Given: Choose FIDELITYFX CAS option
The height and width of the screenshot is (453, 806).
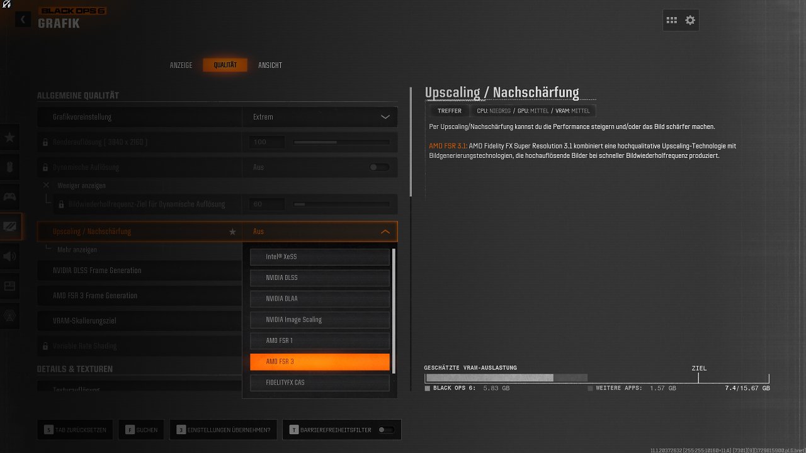Looking at the screenshot, I should 320,383.
